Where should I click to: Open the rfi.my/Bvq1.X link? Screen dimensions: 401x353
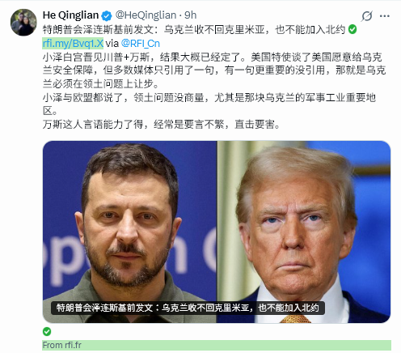point(73,43)
